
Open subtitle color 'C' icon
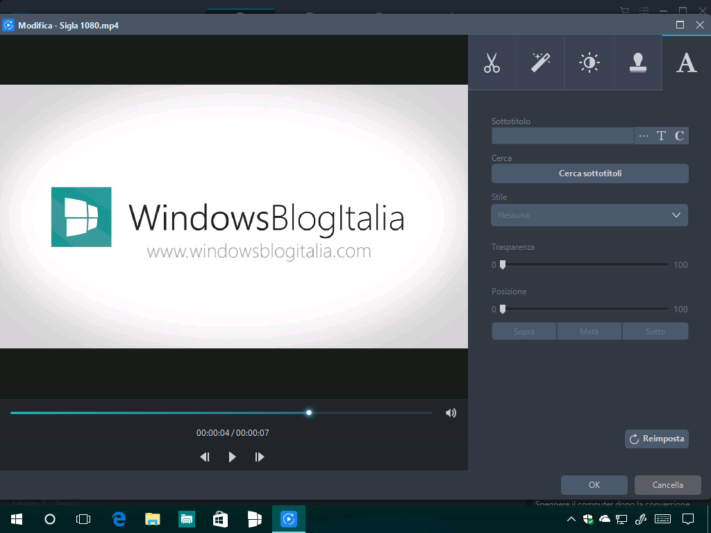pyautogui.click(x=679, y=136)
